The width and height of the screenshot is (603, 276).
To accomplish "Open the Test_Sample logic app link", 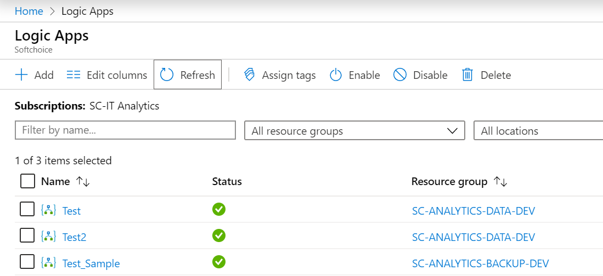I will click(x=91, y=264).
